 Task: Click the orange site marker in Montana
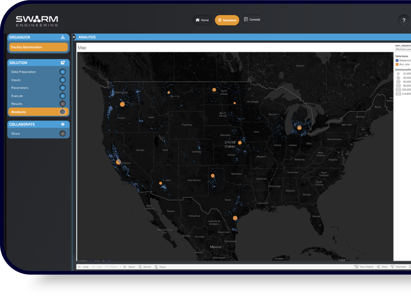click(x=169, y=92)
